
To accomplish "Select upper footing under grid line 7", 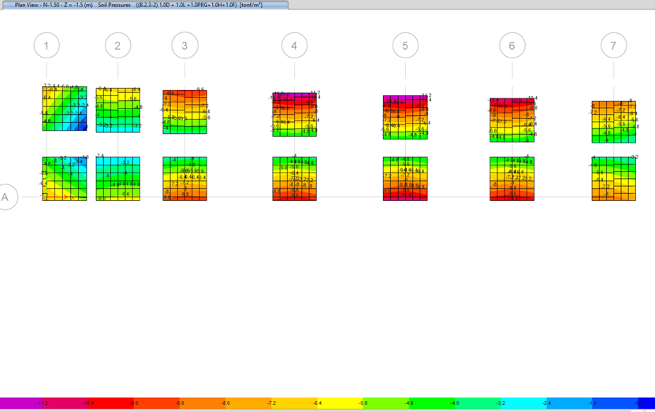I will coord(614,121).
